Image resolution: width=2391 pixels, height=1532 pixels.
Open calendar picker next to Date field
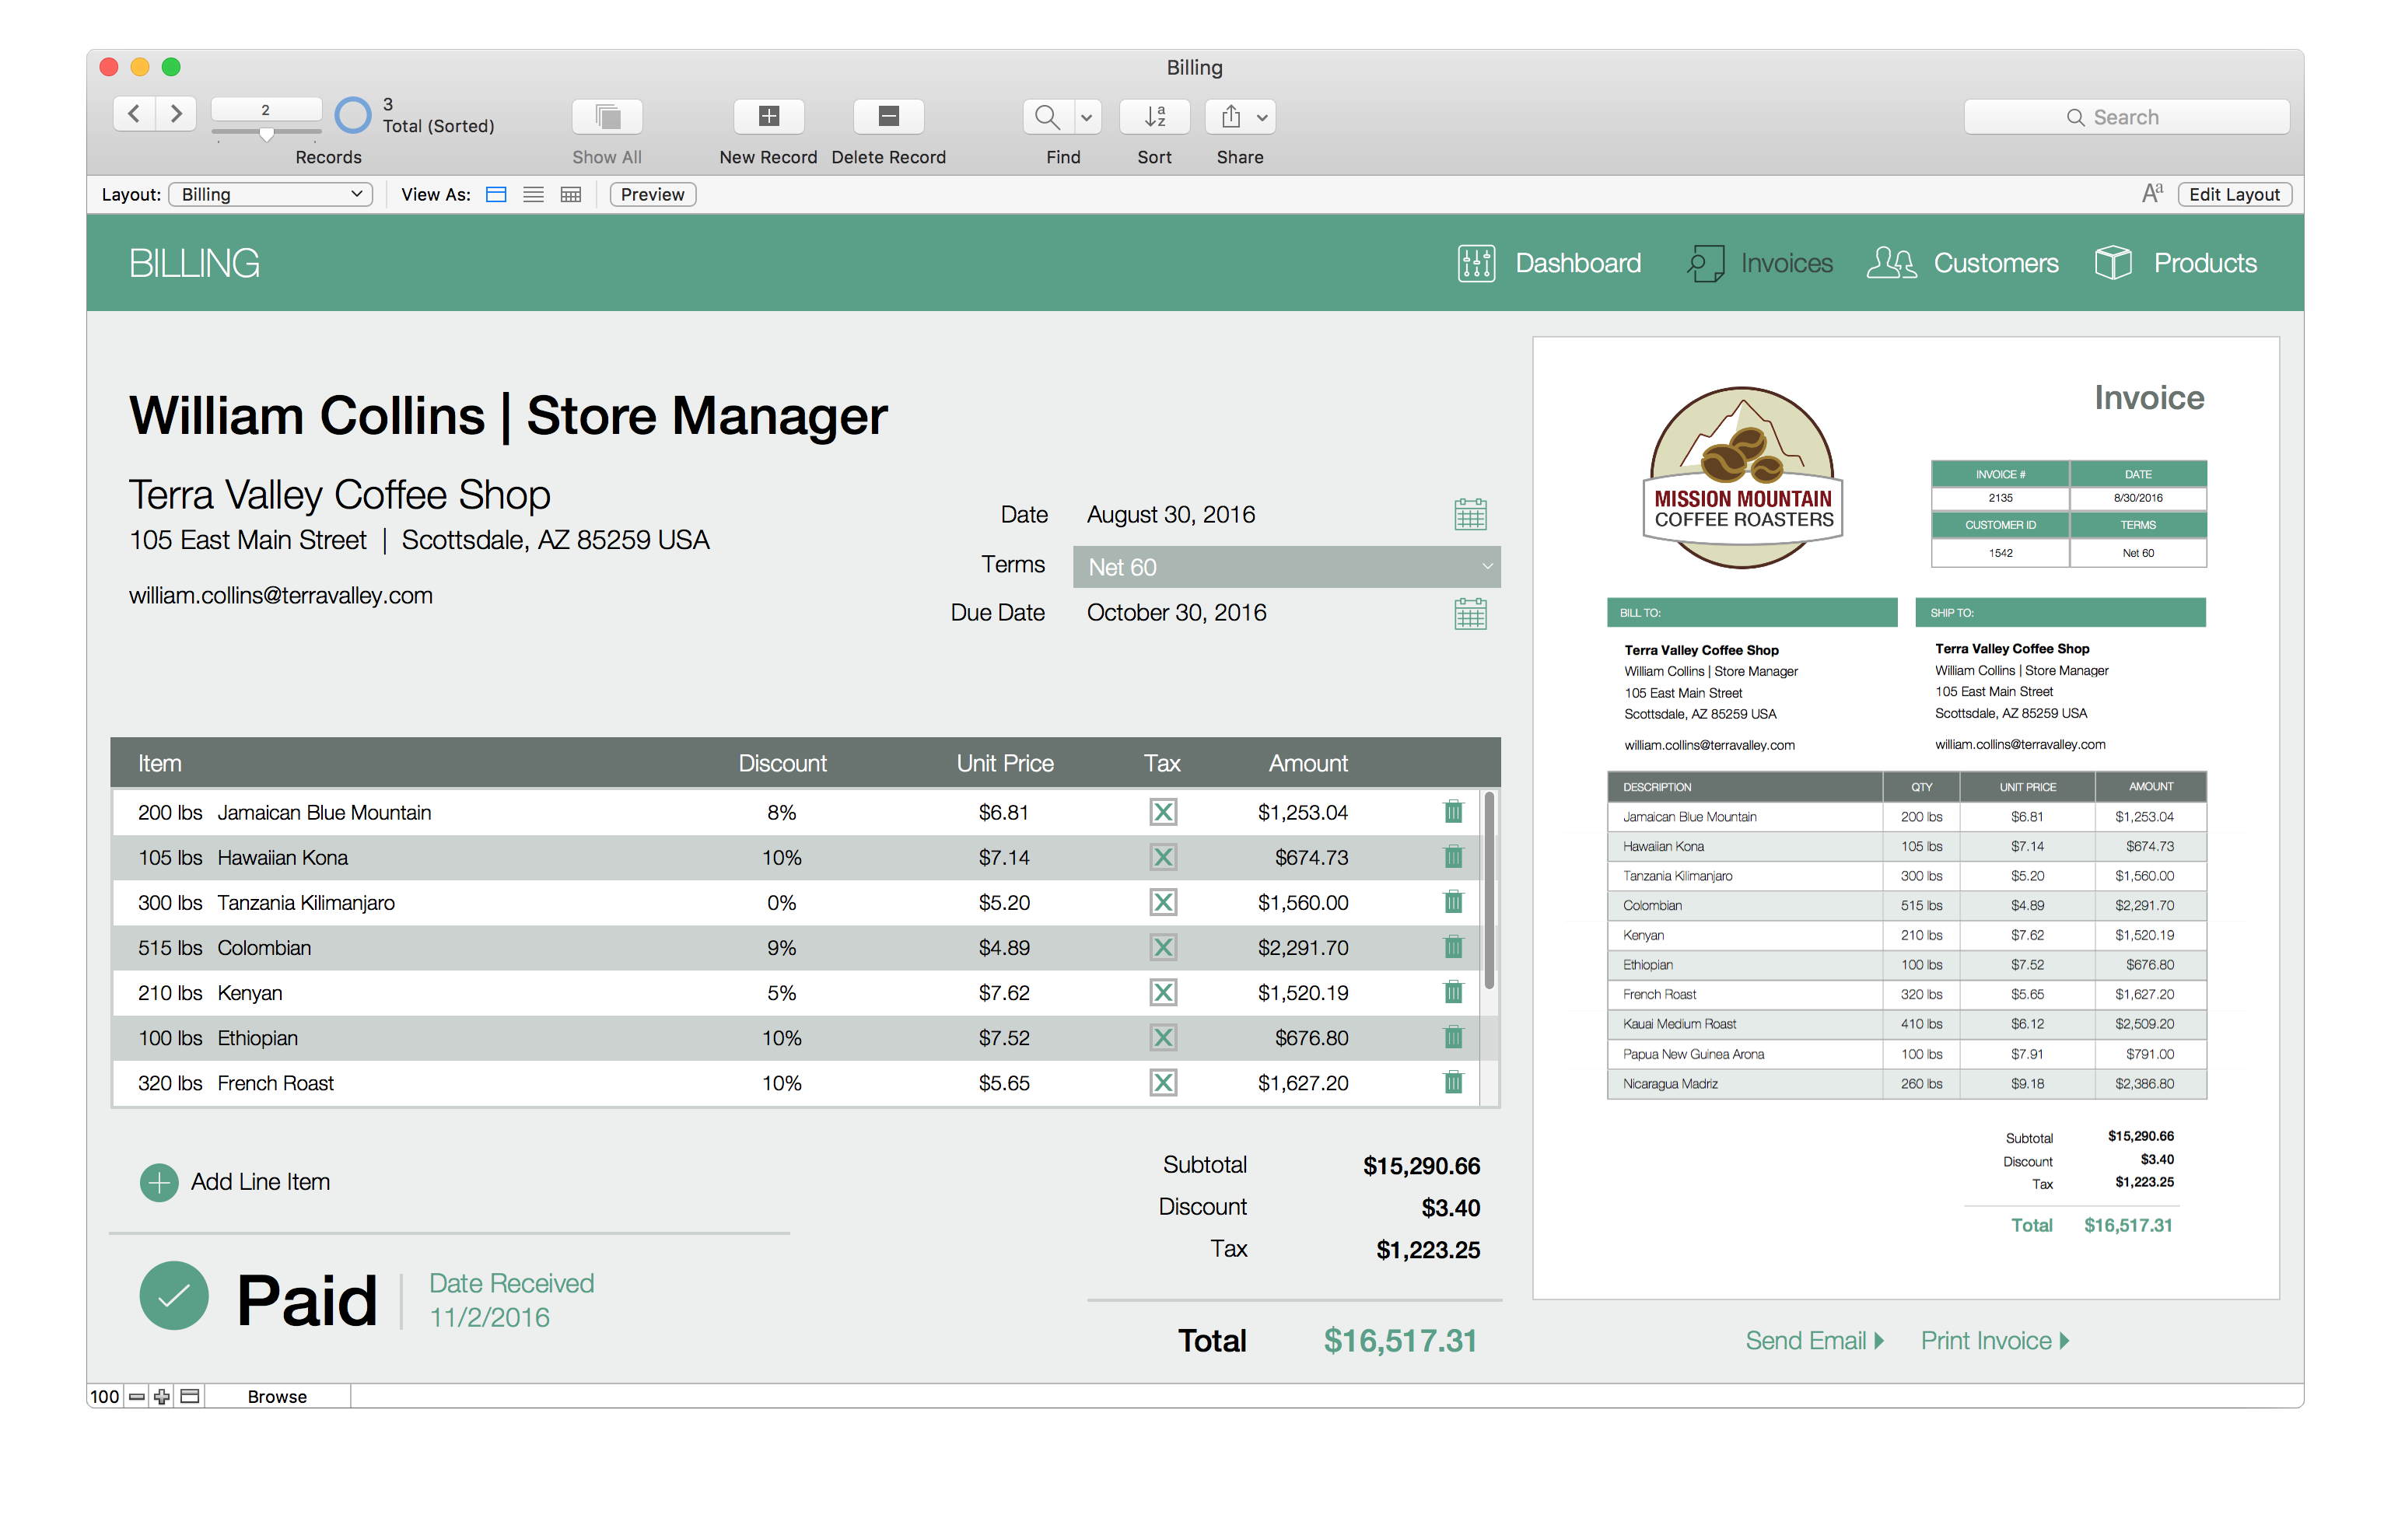click(x=1469, y=514)
